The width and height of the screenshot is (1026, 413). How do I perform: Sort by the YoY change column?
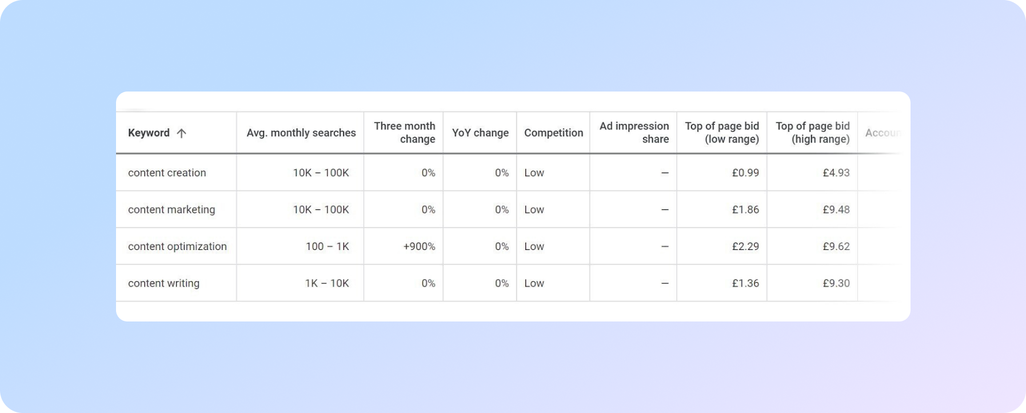point(480,132)
